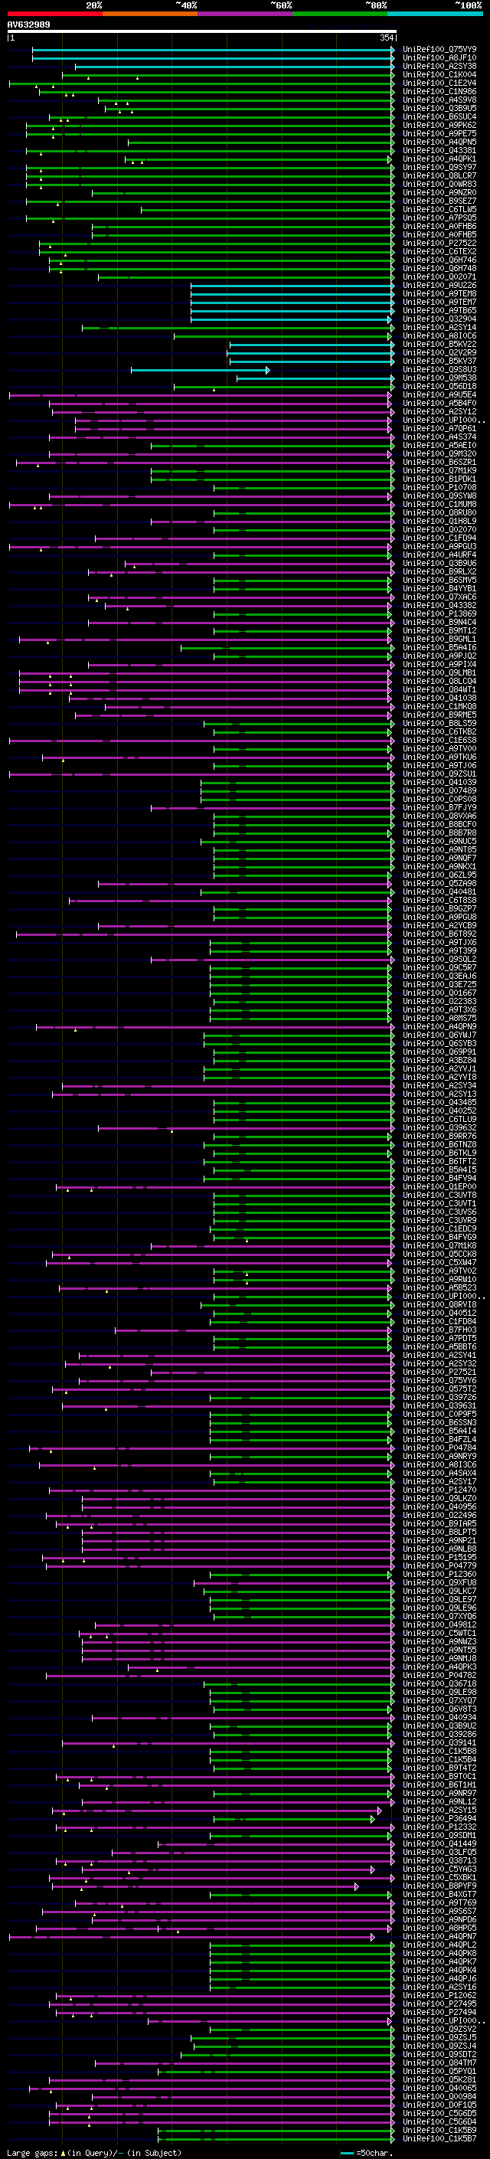Viewport: 490px width, 2159px height.
Task: Select hit label UniRef100_Q02070
Action: pos(439,530)
